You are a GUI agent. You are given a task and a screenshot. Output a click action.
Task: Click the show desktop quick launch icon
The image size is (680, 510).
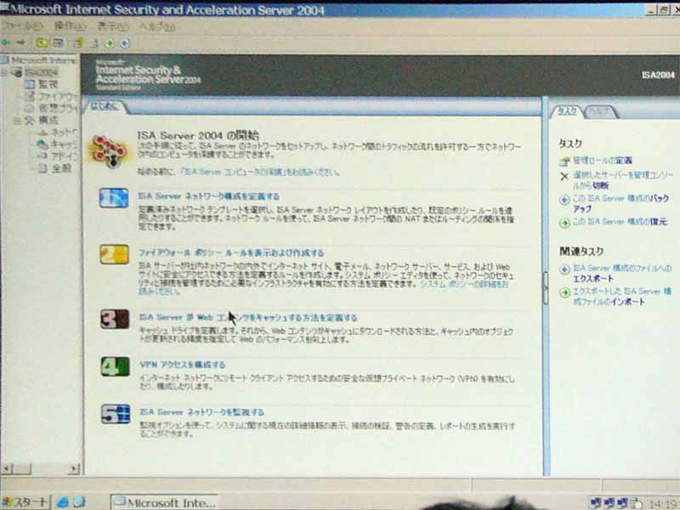click(x=79, y=502)
